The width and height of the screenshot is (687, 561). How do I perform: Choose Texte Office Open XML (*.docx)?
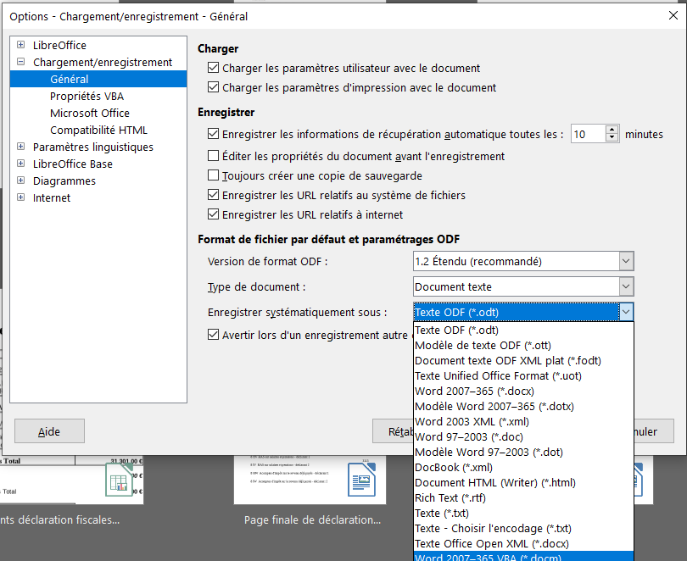point(523,544)
